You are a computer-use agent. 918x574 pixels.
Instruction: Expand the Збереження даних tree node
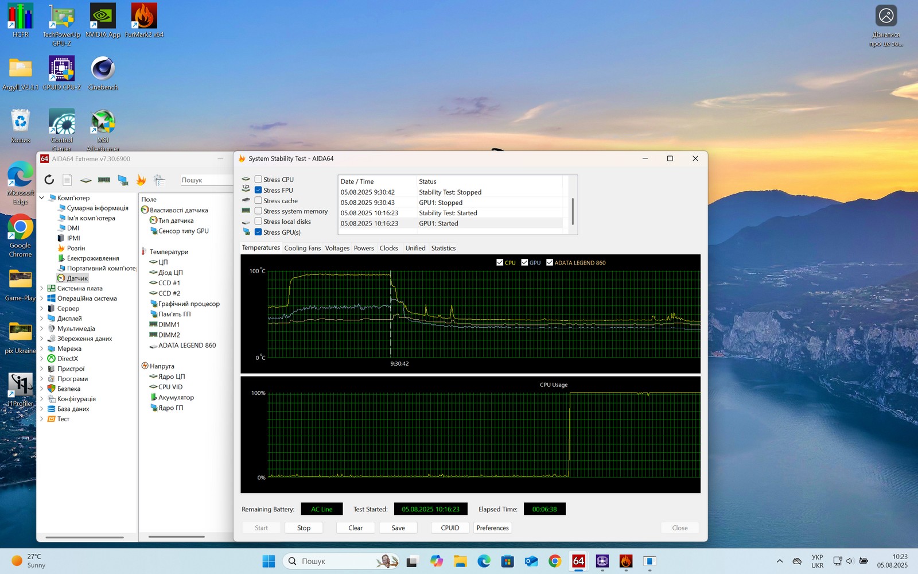pos(42,339)
